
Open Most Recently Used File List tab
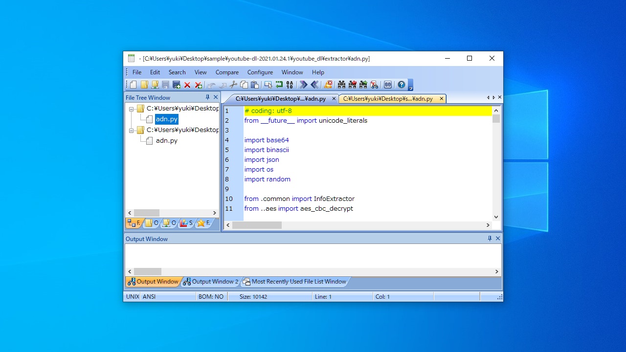294,282
